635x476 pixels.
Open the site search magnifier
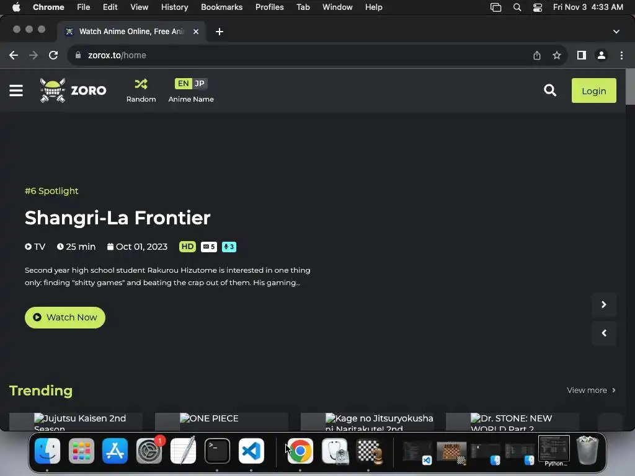click(549, 90)
